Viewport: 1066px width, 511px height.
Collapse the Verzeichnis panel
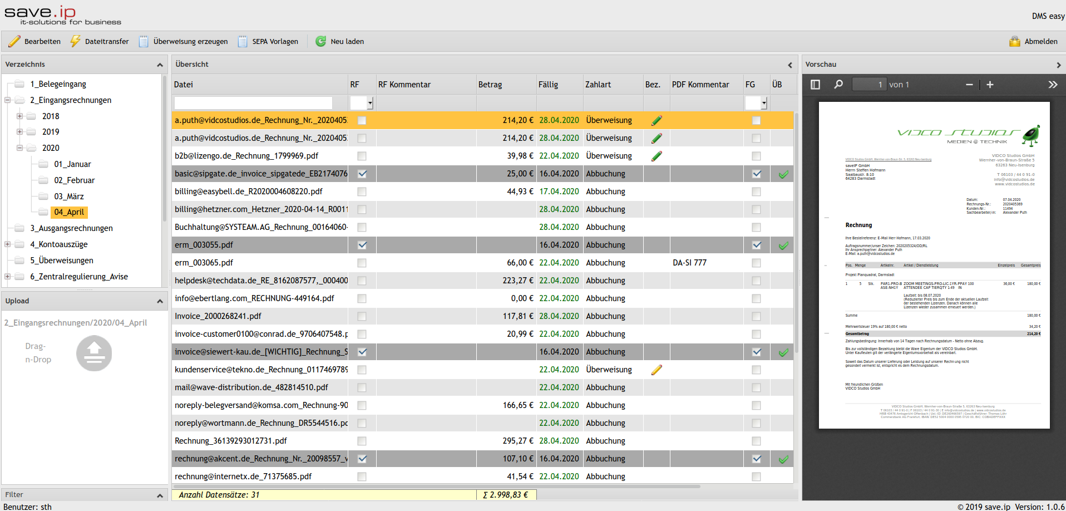pyautogui.click(x=160, y=65)
